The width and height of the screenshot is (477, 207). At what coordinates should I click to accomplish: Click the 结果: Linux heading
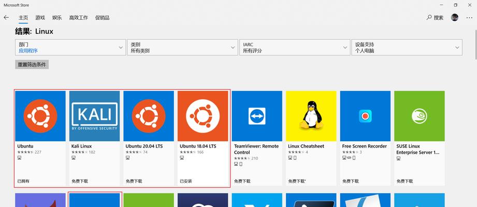click(34, 31)
